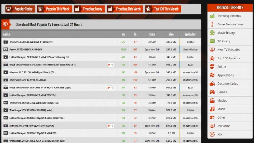Select Top 100 This Month tab
Image resolution: width=254 pixels, height=143 pixels.
[x=163, y=9]
